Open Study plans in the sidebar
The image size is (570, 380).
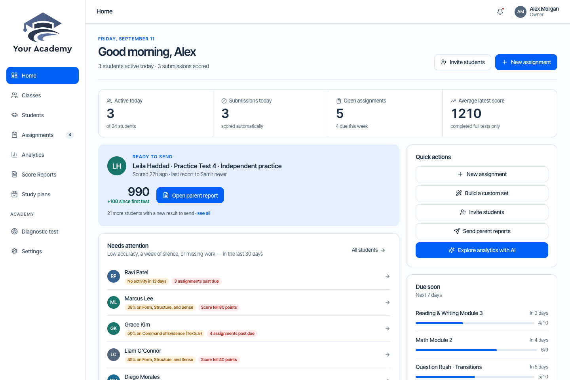pyautogui.click(x=42, y=194)
